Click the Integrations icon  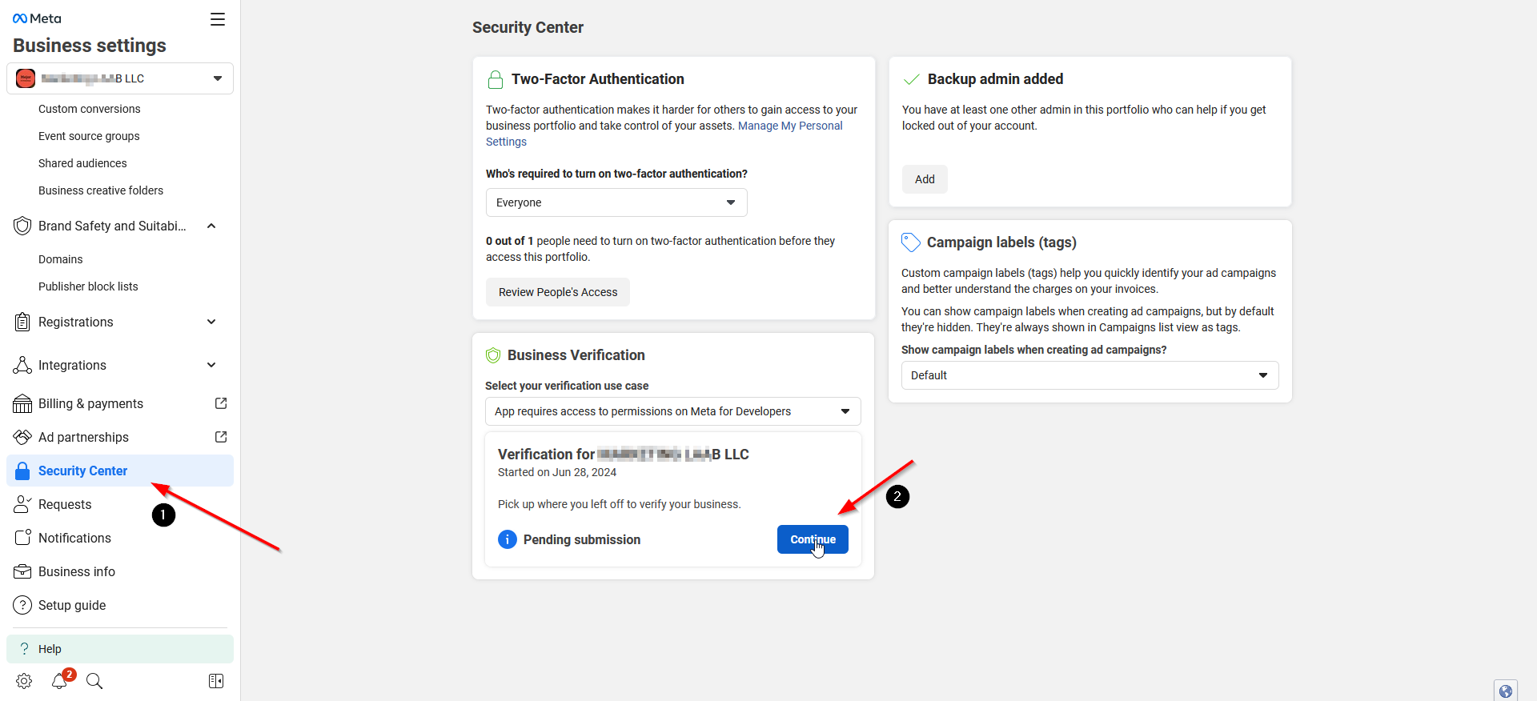(22, 365)
